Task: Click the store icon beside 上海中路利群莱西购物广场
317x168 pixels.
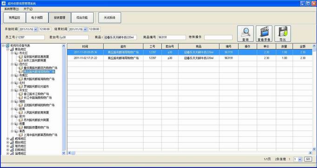Action: point(21,135)
